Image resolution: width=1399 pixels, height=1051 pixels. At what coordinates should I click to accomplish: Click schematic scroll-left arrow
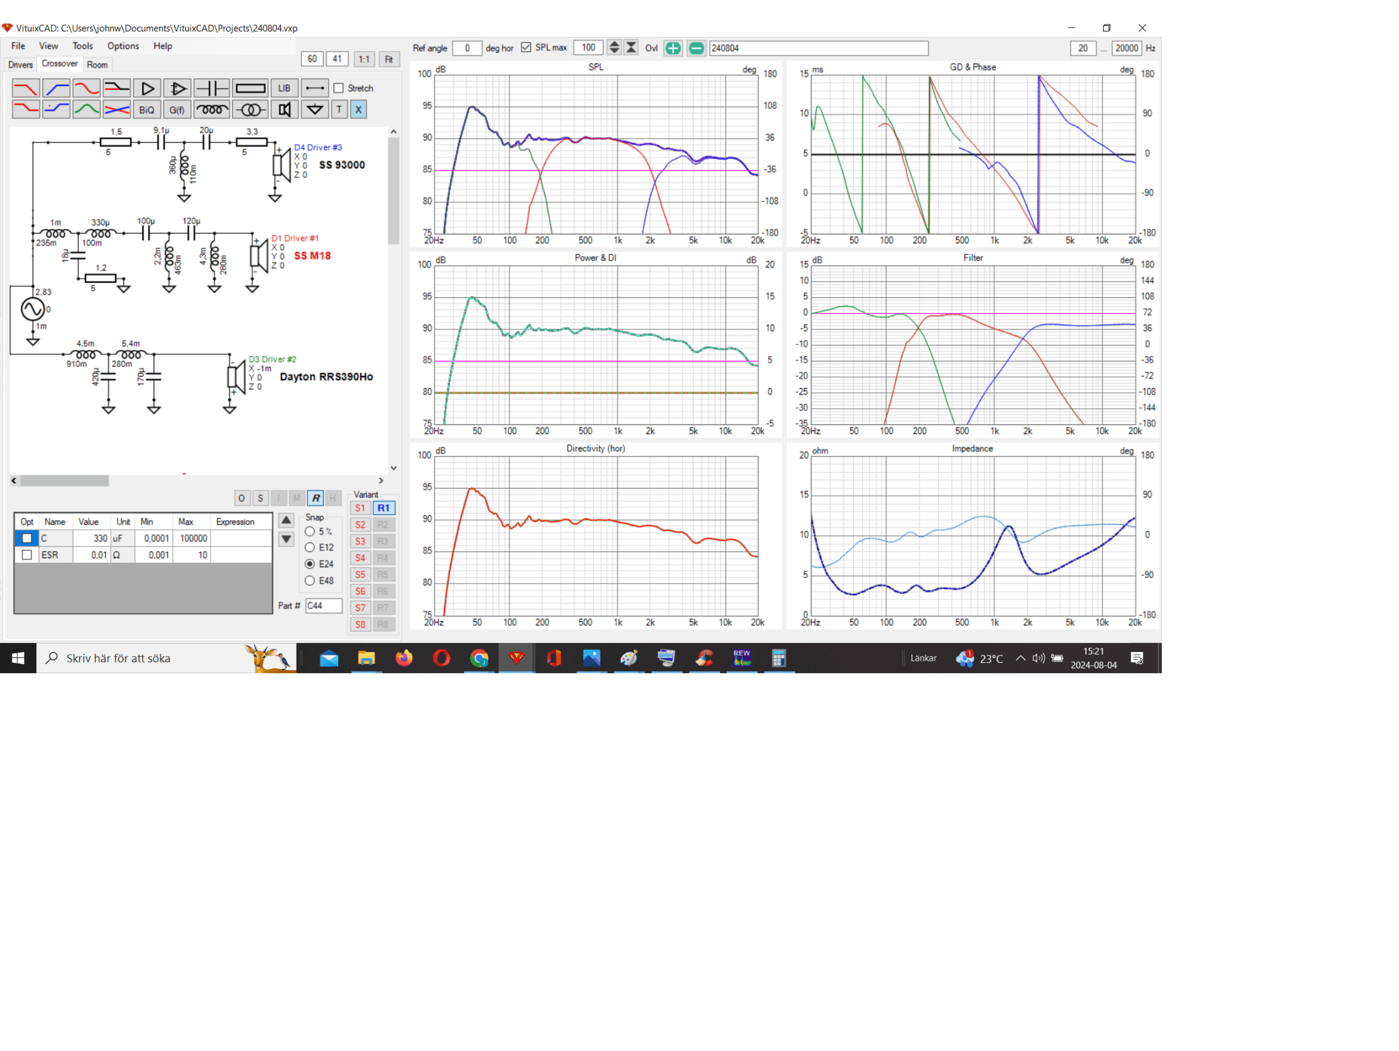pyautogui.click(x=14, y=480)
